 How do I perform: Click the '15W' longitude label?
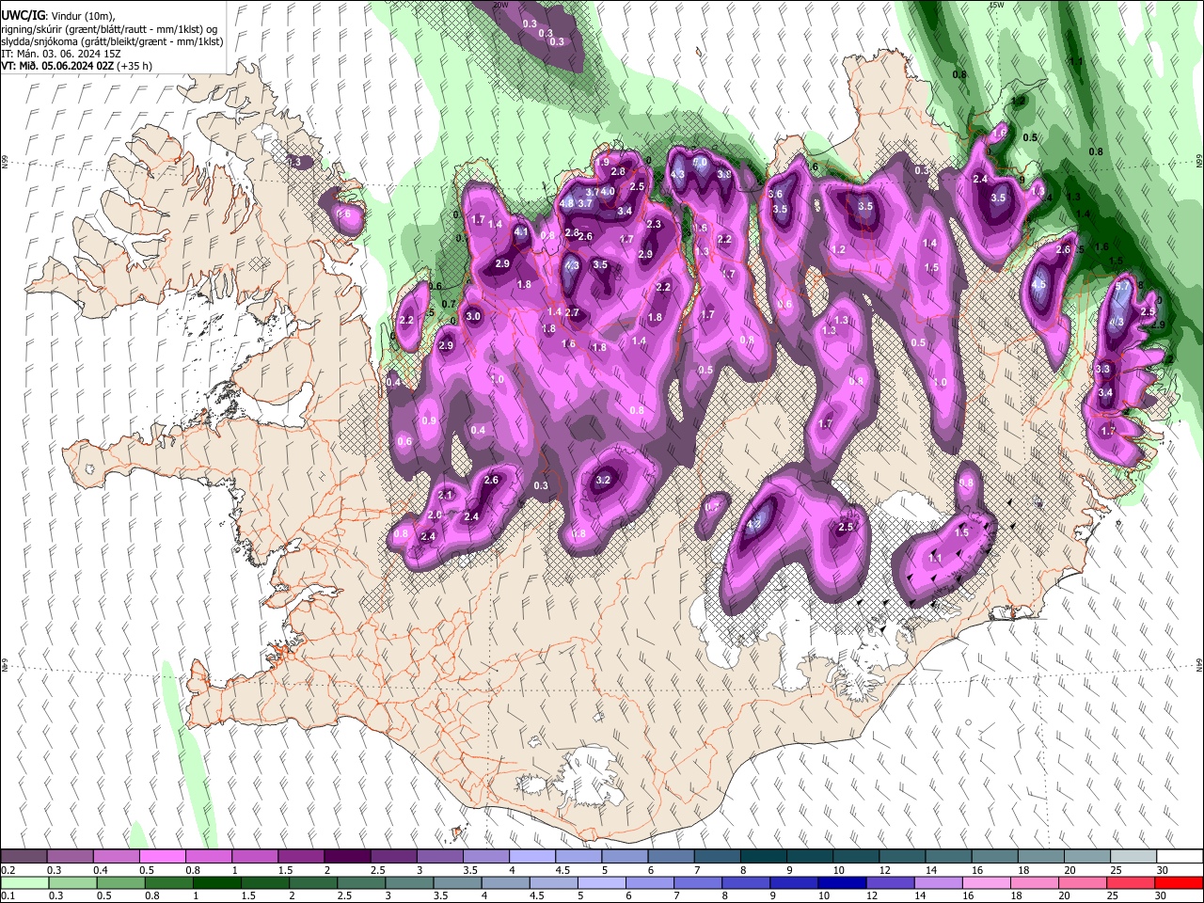[996, 5]
